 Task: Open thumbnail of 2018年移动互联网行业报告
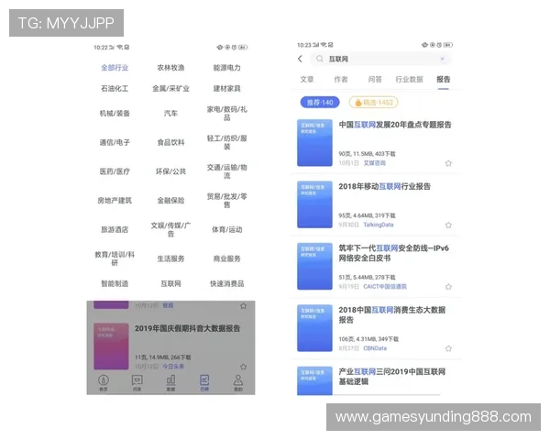click(314, 204)
